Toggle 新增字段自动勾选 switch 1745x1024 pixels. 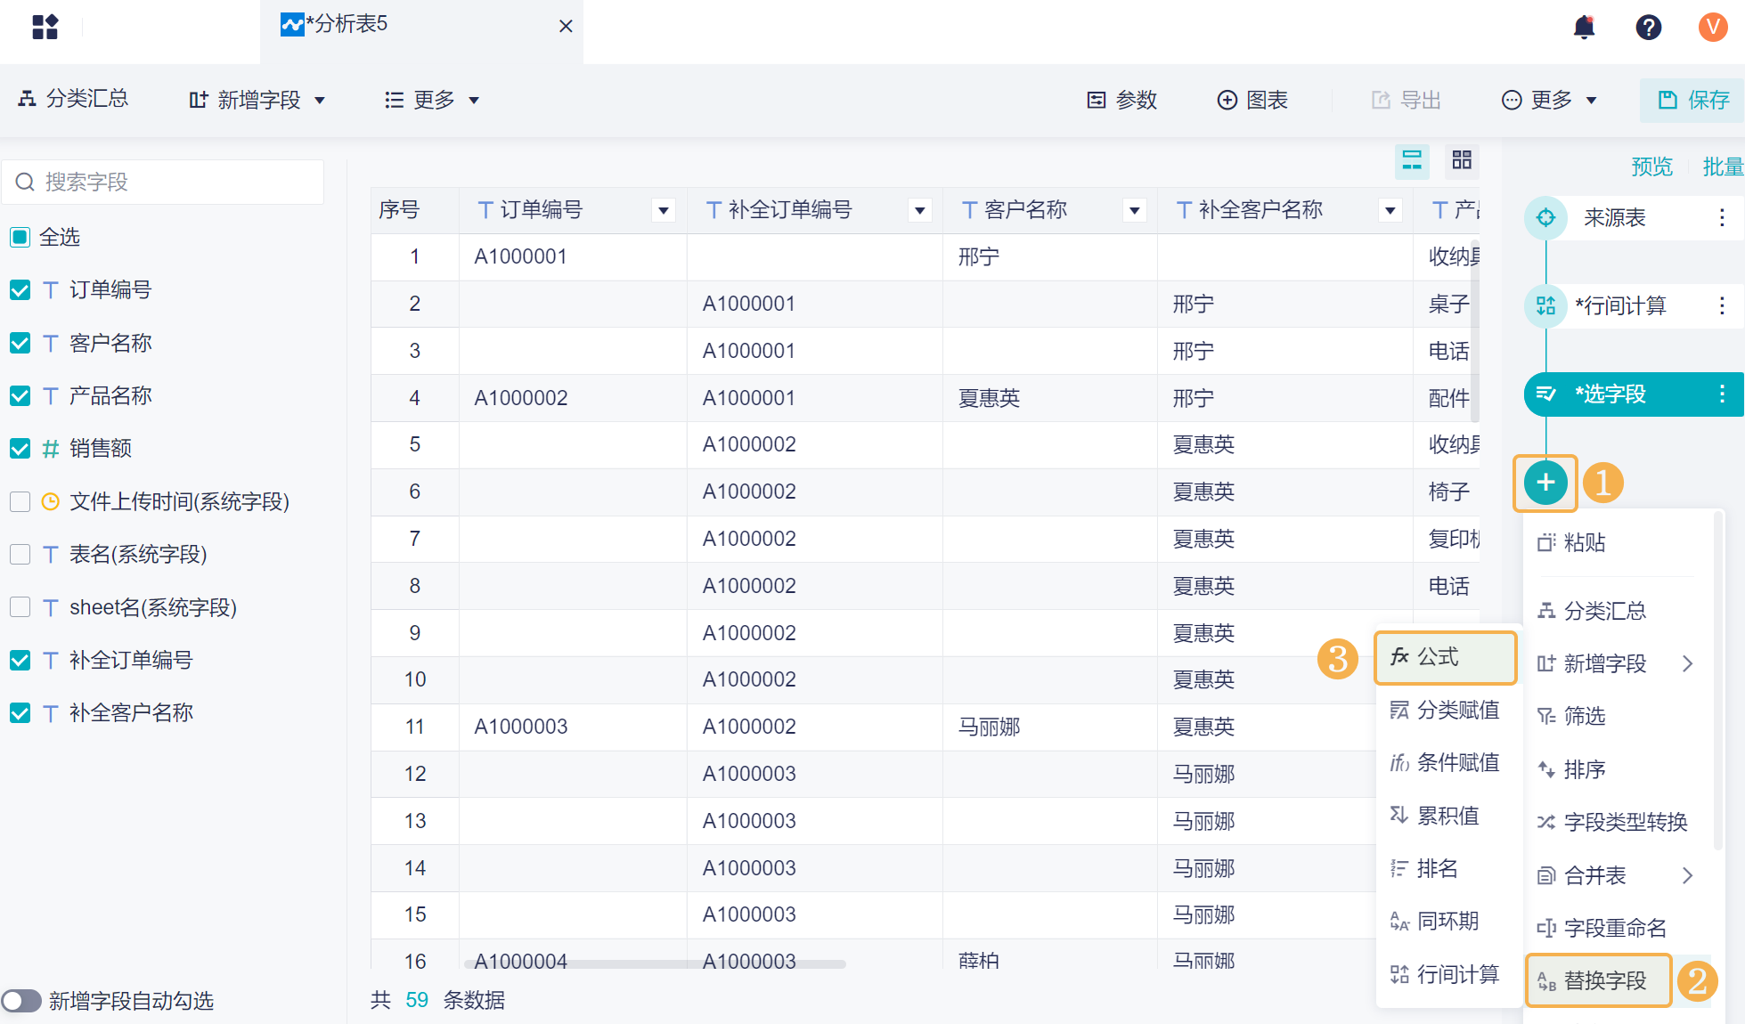click(x=20, y=1001)
